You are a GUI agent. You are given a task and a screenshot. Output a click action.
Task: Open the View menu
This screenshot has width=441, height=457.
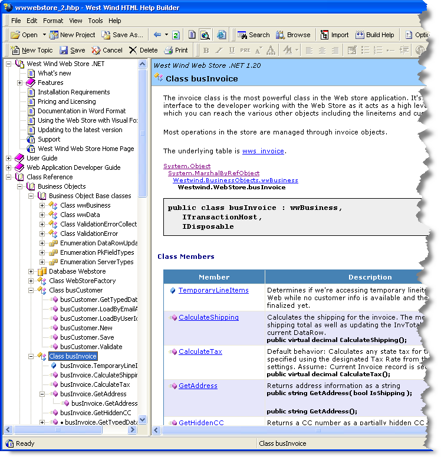click(75, 21)
